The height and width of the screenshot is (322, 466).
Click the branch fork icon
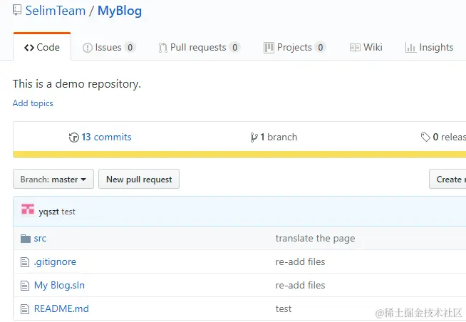[254, 137]
